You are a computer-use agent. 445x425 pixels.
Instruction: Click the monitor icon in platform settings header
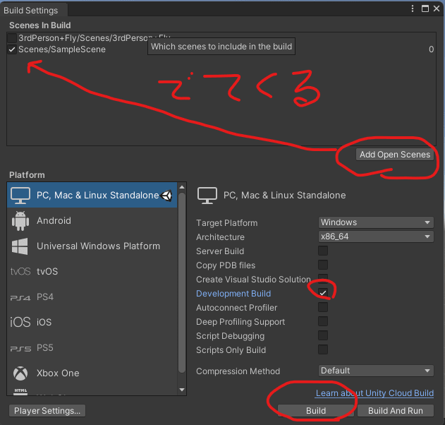pyautogui.click(x=207, y=196)
